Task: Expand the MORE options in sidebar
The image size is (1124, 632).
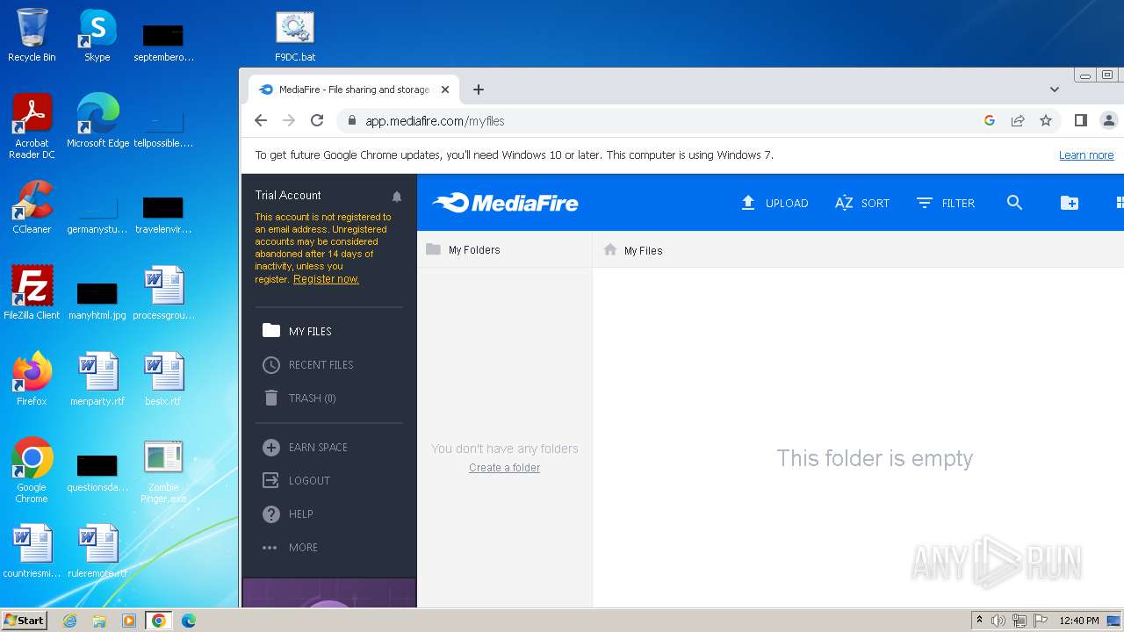Action: [291, 547]
